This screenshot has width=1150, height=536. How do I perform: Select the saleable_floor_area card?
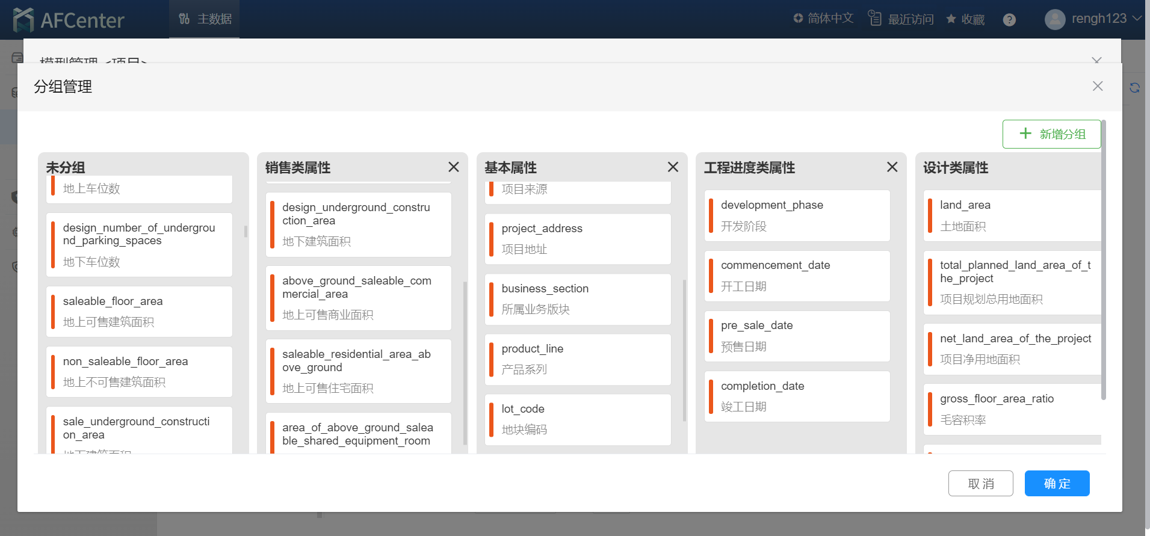(x=139, y=312)
